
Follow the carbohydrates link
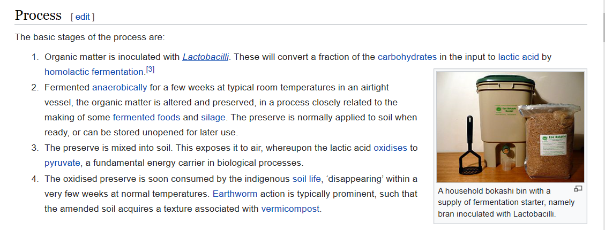coord(407,57)
